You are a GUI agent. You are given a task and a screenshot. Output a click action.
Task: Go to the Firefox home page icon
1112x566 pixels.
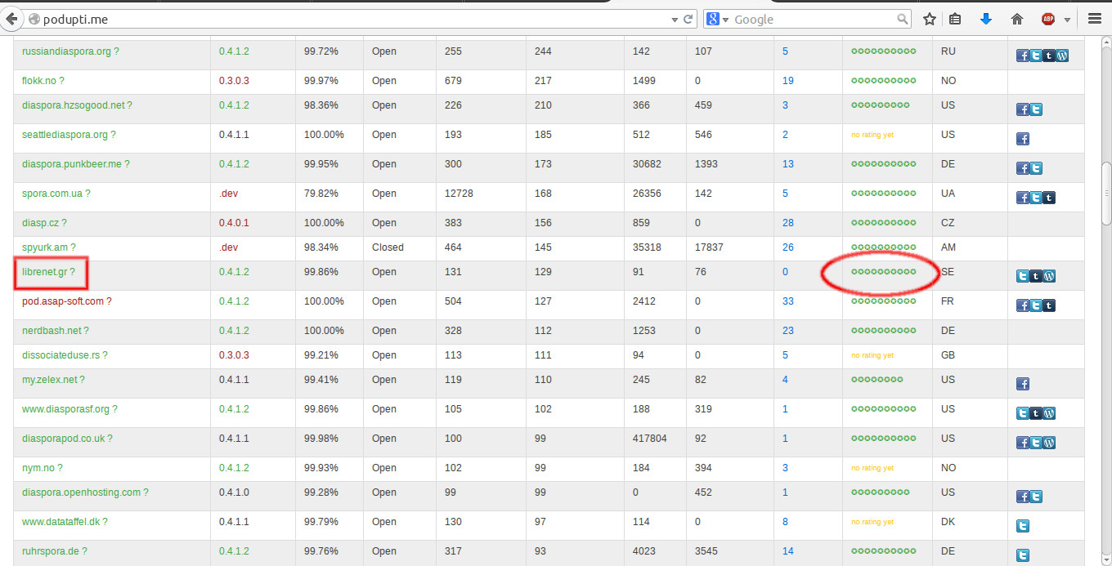click(1017, 19)
